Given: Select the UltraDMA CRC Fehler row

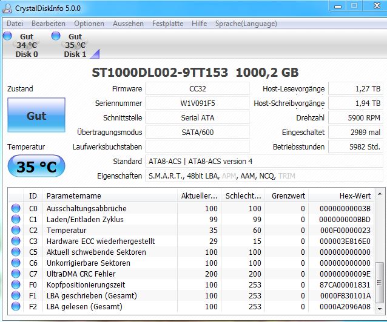Looking at the screenshot, I should coord(191,274).
